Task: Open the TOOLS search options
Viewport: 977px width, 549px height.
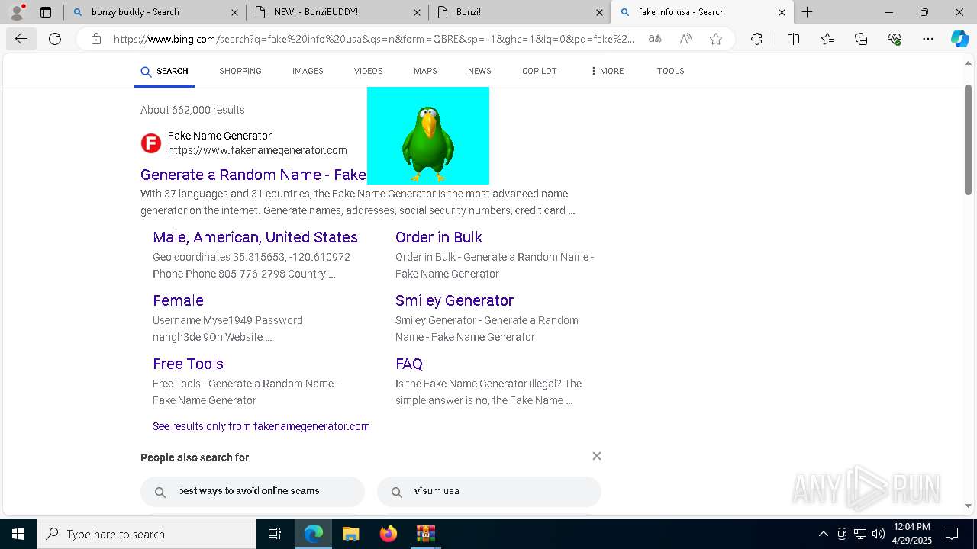Action: point(671,71)
